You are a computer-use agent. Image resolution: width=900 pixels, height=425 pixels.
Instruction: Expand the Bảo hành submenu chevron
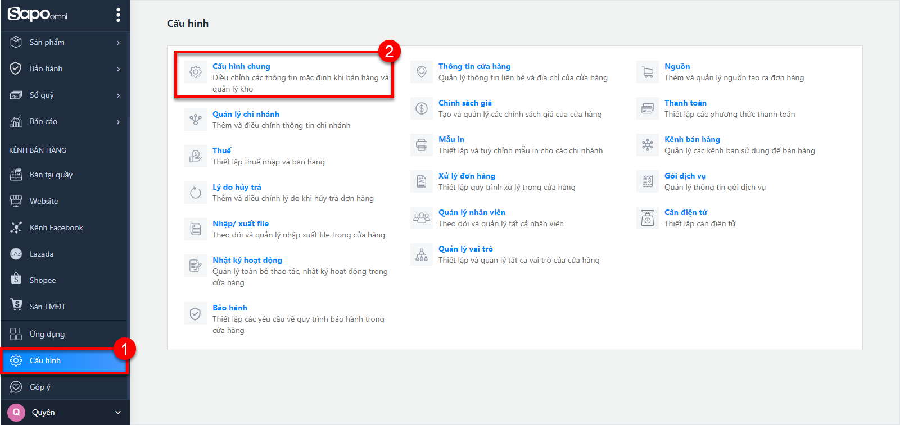pos(118,69)
